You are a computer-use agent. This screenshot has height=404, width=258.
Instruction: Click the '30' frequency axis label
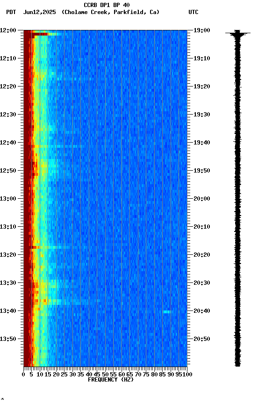(72, 375)
